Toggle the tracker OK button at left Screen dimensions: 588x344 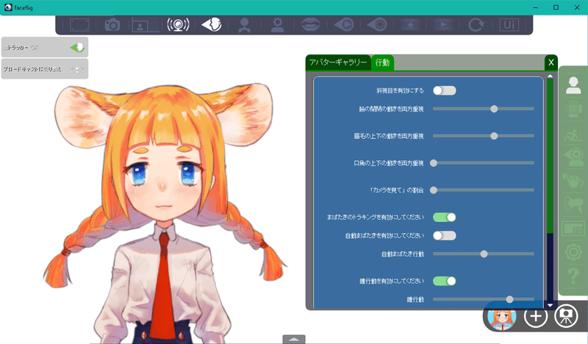45,47
